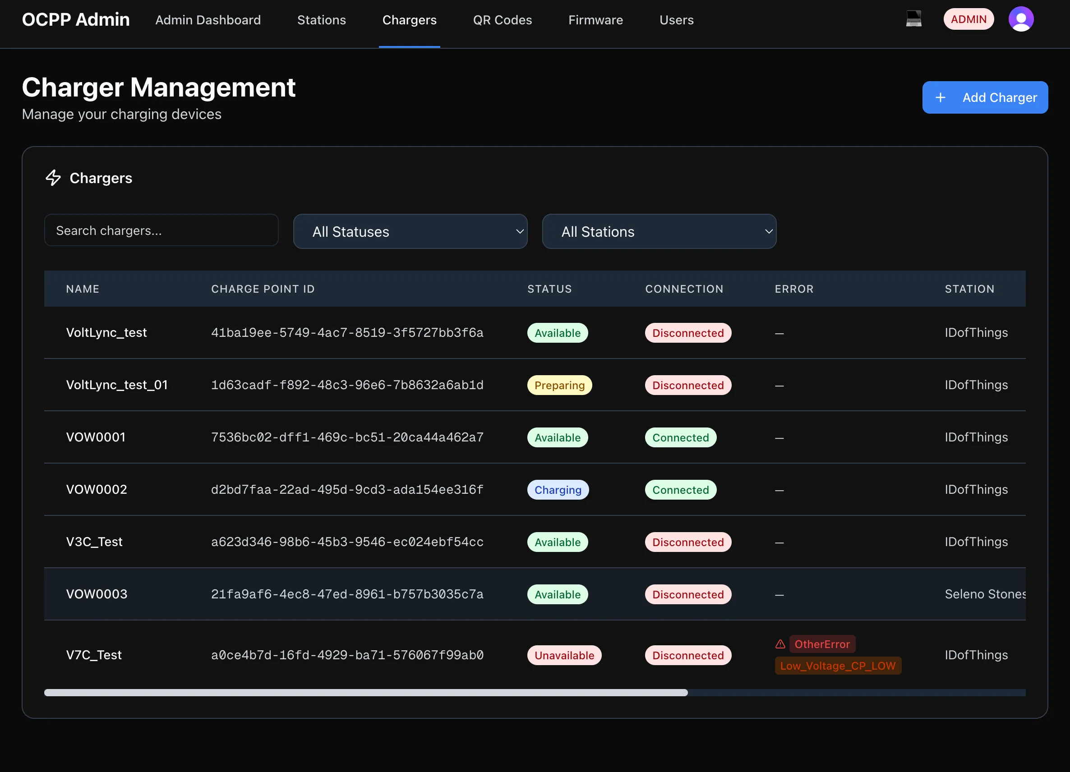Image resolution: width=1070 pixels, height=772 pixels.
Task: Focus the Search chargers input field
Action: pyautogui.click(x=161, y=230)
